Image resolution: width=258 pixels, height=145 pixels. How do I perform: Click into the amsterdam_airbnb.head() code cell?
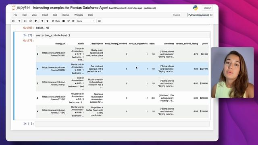click(x=123, y=35)
